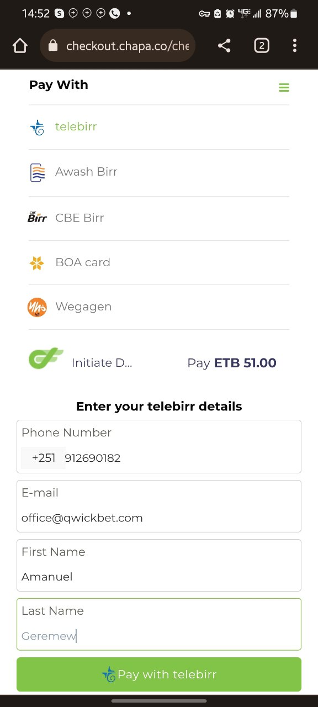Tap the share icon in the browser toolbar
This screenshot has height=707, width=318.
click(x=224, y=46)
